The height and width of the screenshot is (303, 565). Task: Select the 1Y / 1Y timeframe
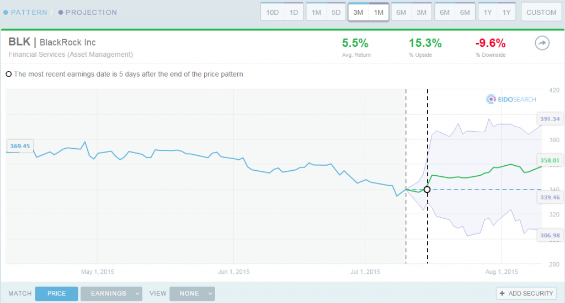point(497,12)
